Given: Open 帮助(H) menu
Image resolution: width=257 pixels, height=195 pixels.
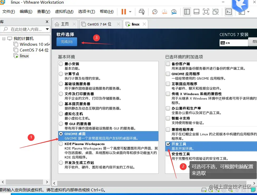Looking at the screenshot, I should [106, 12].
